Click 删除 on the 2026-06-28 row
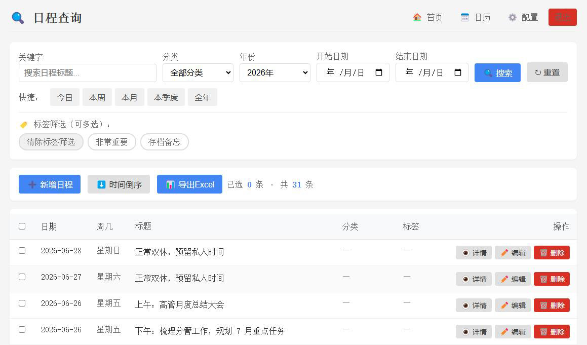Viewport: 587px width, 345px height. pos(552,253)
